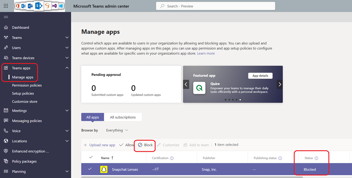
Task: Open the Everything browse-by dropdown
Action: coord(117,130)
